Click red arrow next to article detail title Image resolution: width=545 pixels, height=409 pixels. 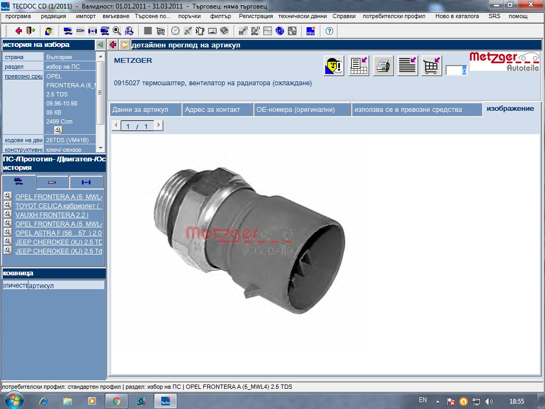pos(113,45)
